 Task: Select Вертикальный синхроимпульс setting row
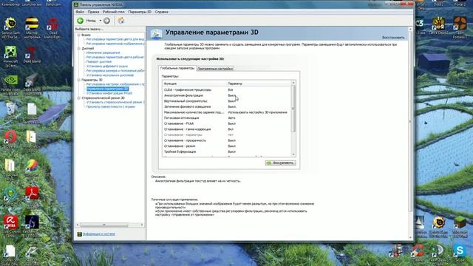[227, 101]
